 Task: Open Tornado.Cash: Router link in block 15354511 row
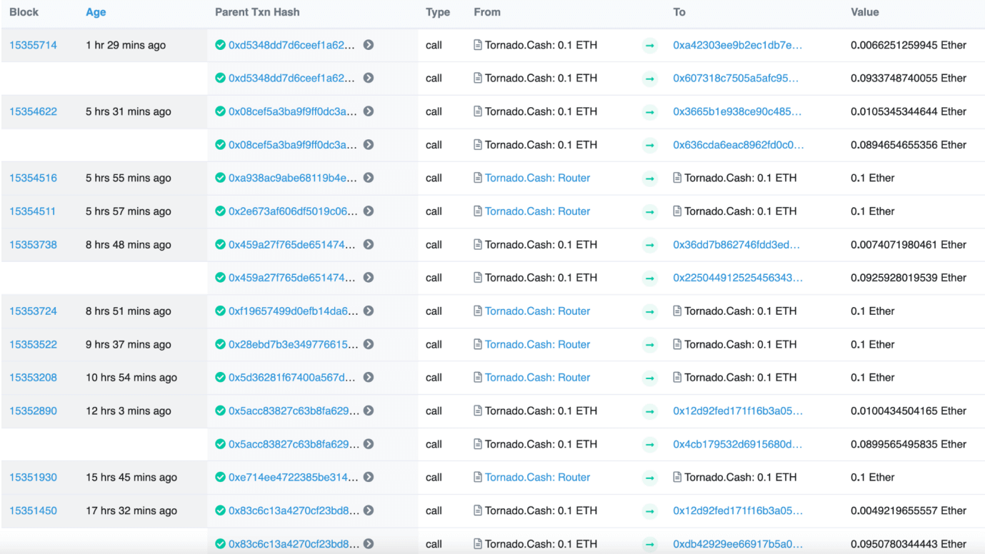coord(538,211)
